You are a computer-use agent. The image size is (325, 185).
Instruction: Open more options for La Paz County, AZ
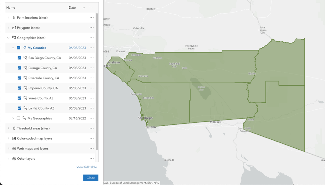(x=91, y=108)
